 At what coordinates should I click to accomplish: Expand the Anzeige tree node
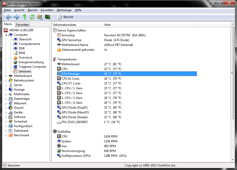click(x=6, y=90)
